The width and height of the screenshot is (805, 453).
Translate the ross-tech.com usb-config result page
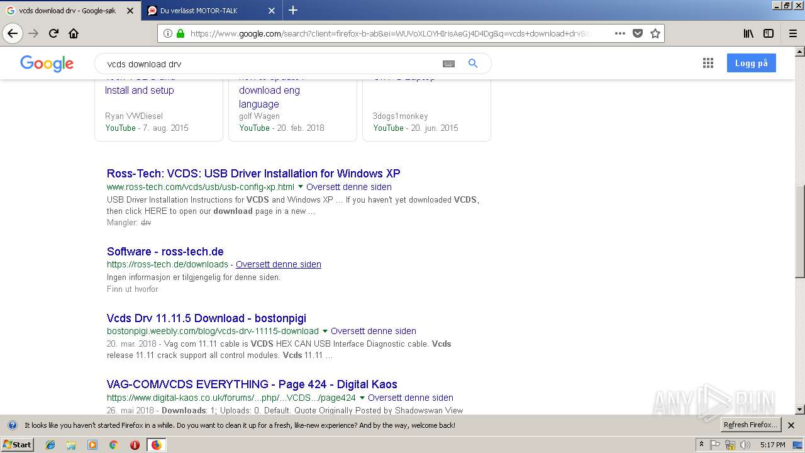pyautogui.click(x=349, y=187)
